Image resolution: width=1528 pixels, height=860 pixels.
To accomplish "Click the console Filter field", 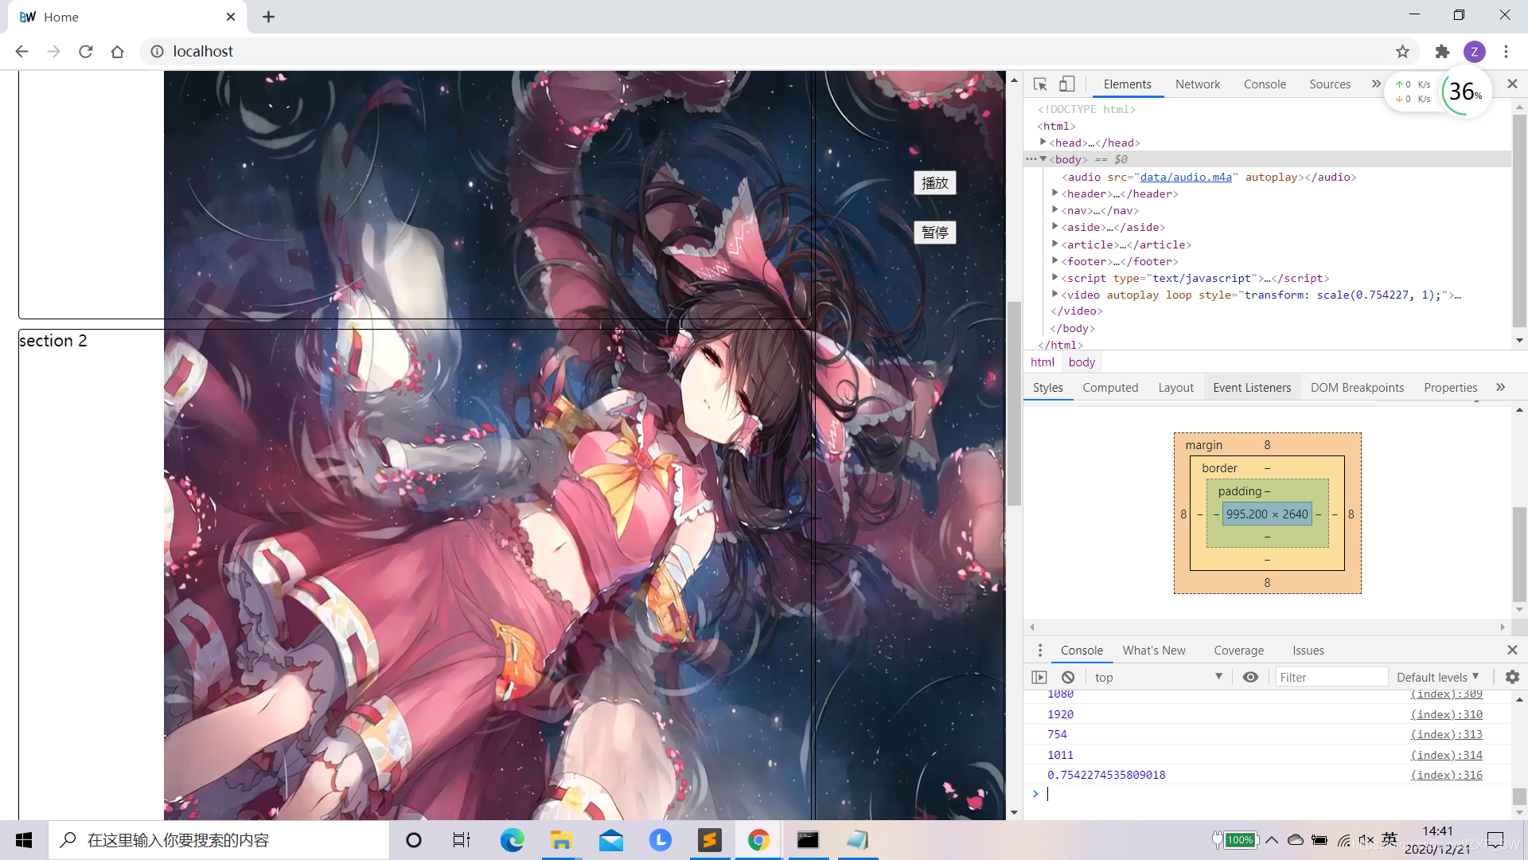I will (1331, 677).
